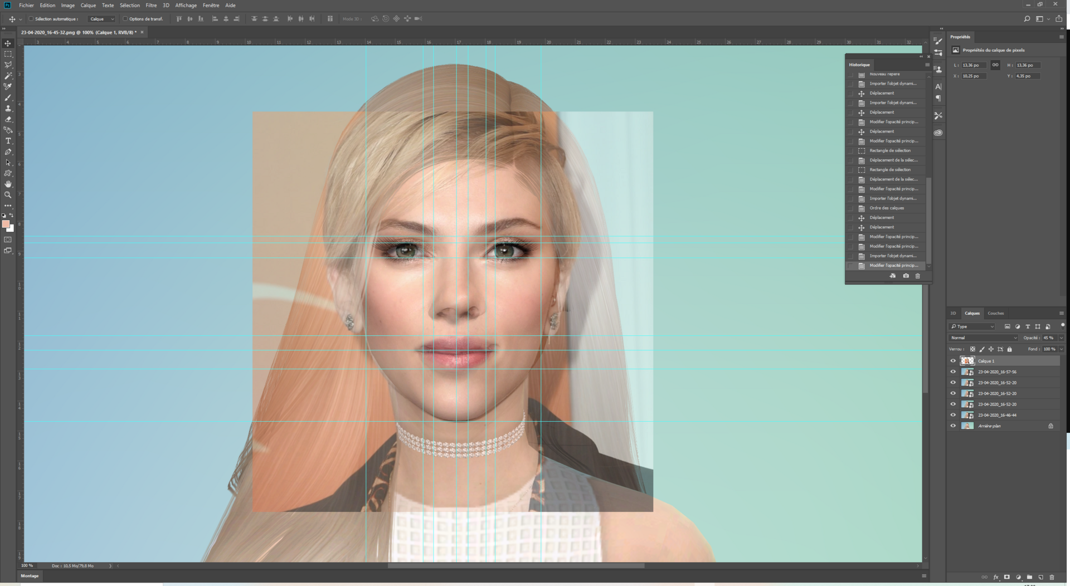Image resolution: width=1070 pixels, height=586 pixels.
Task: Select the Zoom magnifier tool in toolbox
Action: coord(8,195)
